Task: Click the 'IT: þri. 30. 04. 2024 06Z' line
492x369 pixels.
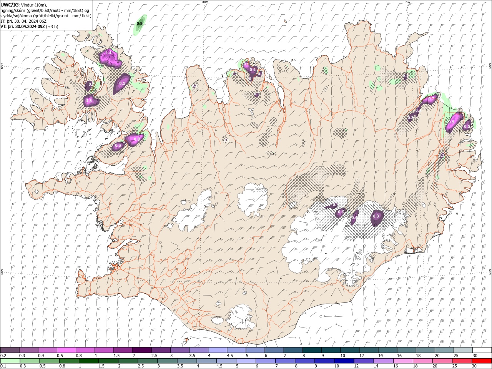Action: 23,21
